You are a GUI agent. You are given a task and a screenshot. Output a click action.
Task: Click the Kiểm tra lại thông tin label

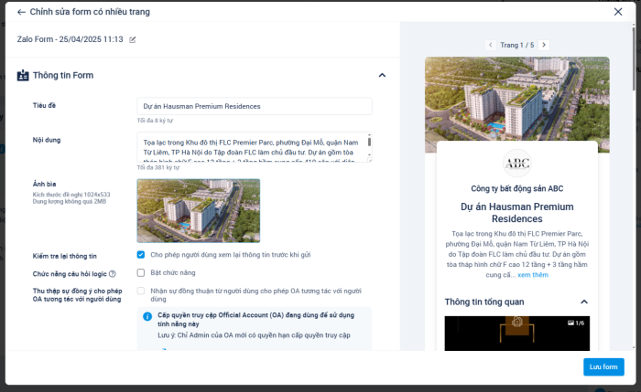pyautogui.click(x=65, y=256)
